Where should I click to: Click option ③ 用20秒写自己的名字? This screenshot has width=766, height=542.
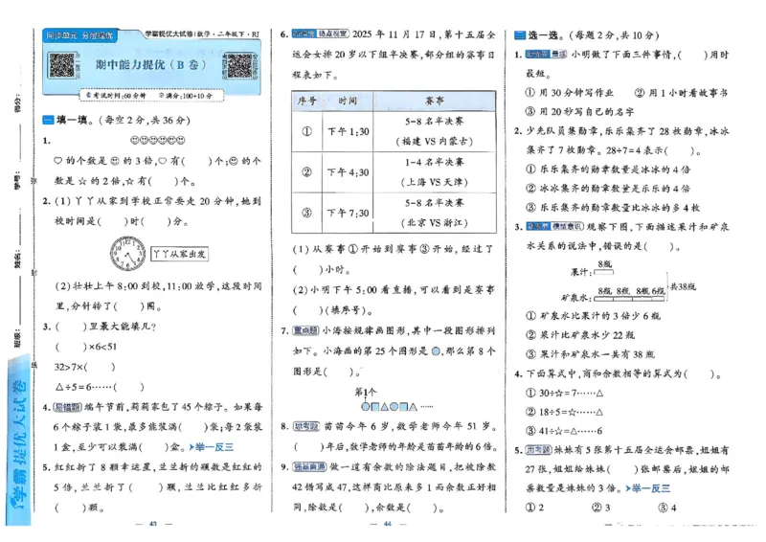click(x=580, y=111)
